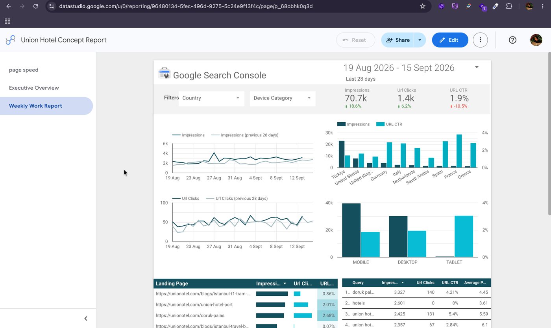The height and width of the screenshot is (328, 551).
Task: Click the purple S extension icon
Action: pyautogui.click(x=441, y=6)
